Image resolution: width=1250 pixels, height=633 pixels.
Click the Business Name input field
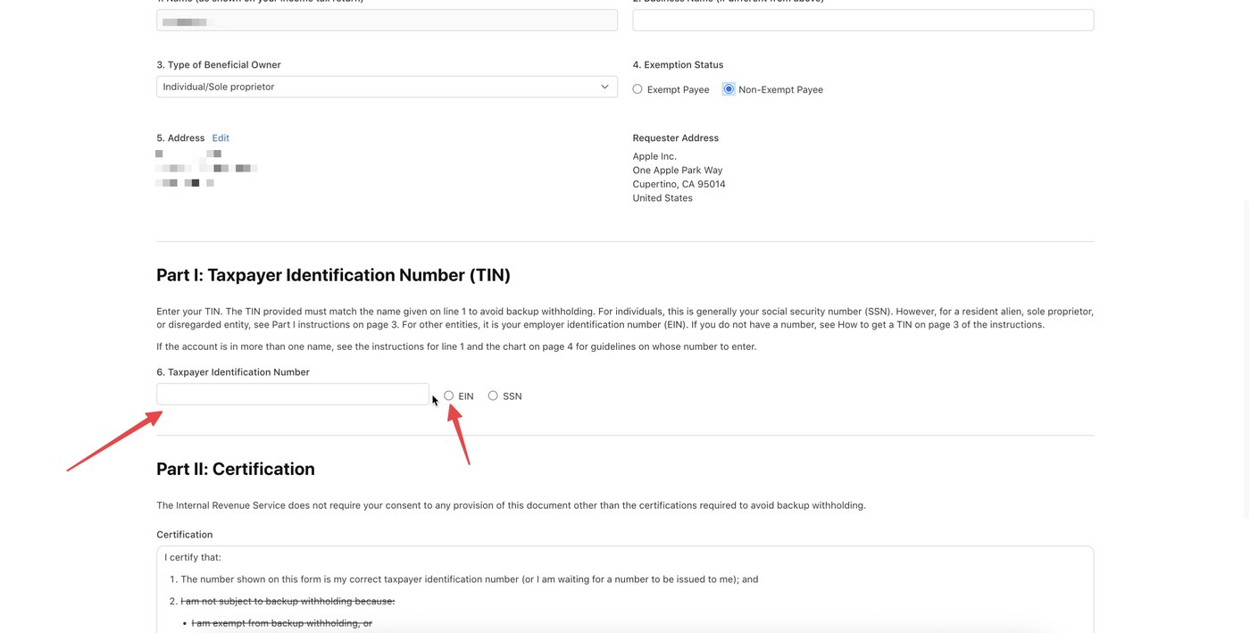pyautogui.click(x=863, y=20)
